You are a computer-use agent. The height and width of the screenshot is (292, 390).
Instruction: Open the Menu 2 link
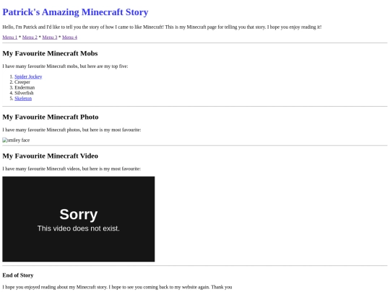(30, 37)
